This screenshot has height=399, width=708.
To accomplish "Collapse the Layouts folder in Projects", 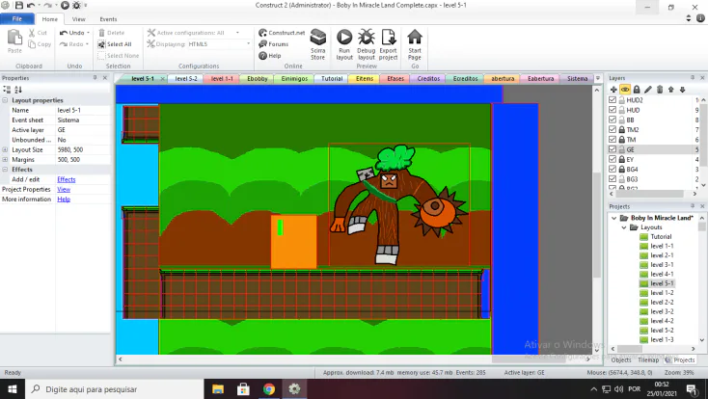I will coord(624,227).
